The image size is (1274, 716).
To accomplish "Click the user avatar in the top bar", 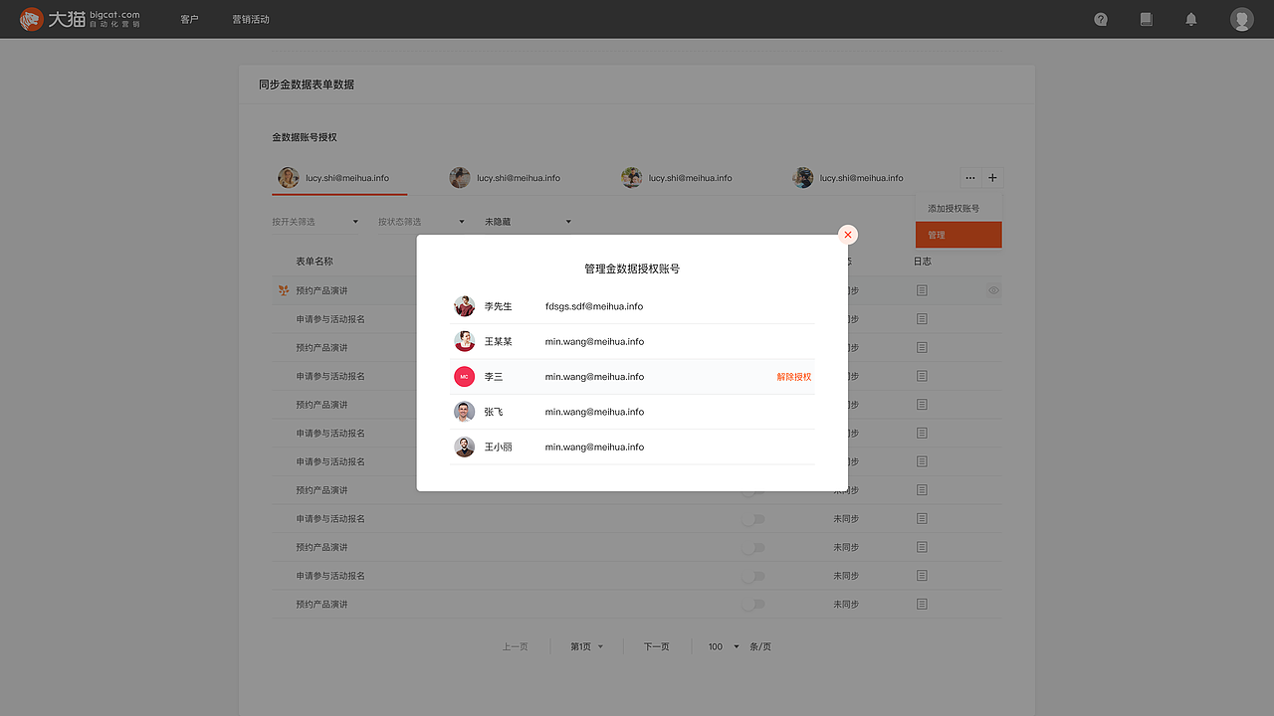I will [1241, 19].
